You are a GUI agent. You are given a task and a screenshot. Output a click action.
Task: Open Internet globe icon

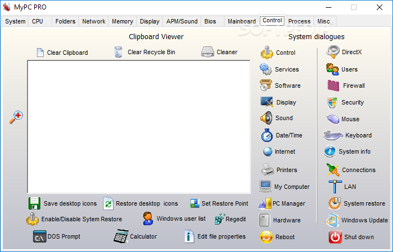[268, 151]
